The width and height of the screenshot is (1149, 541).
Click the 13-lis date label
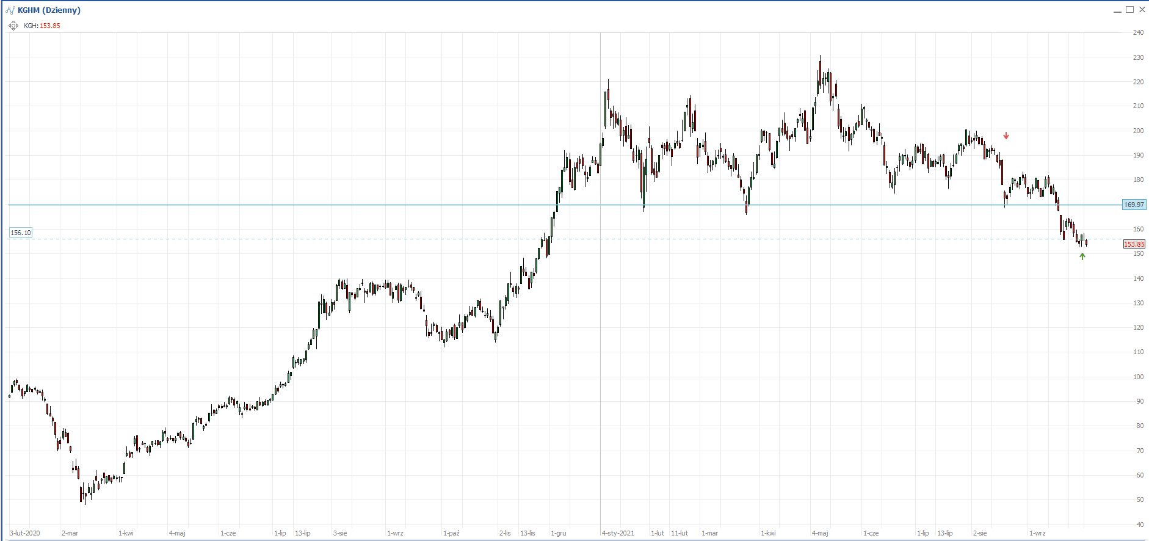point(527,533)
